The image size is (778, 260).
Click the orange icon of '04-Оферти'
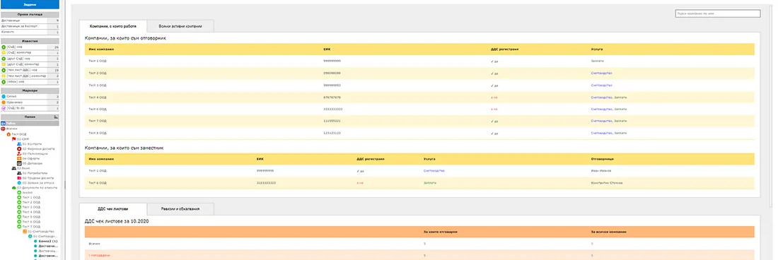click(x=19, y=158)
